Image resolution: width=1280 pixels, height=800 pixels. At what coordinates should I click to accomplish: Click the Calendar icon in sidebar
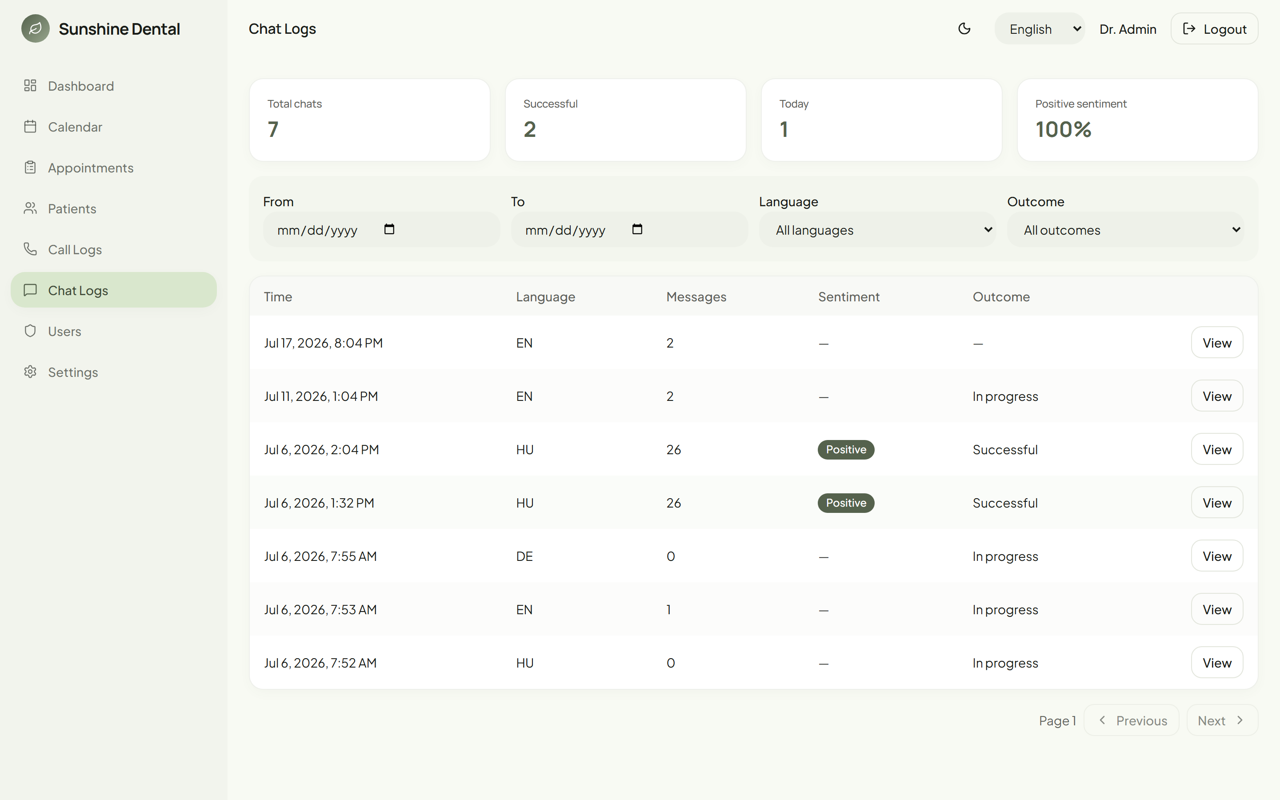click(x=30, y=127)
